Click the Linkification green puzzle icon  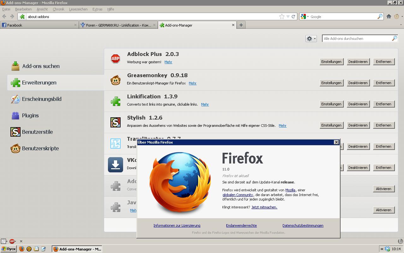click(116, 101)
